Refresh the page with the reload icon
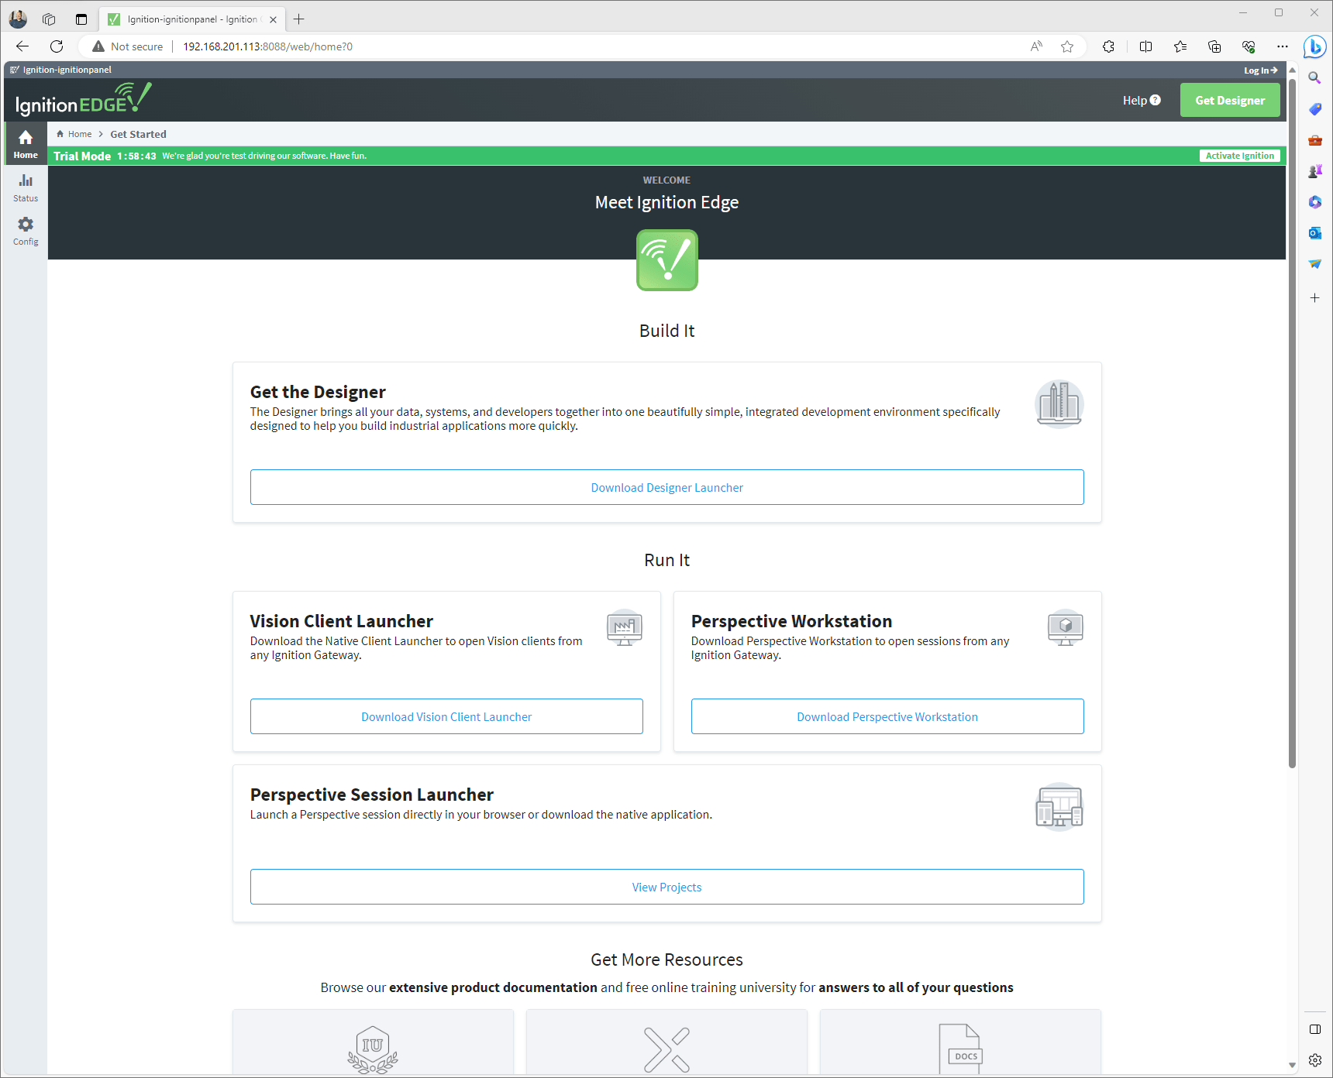This screenshot has width=1333, height=1078. 56,46
